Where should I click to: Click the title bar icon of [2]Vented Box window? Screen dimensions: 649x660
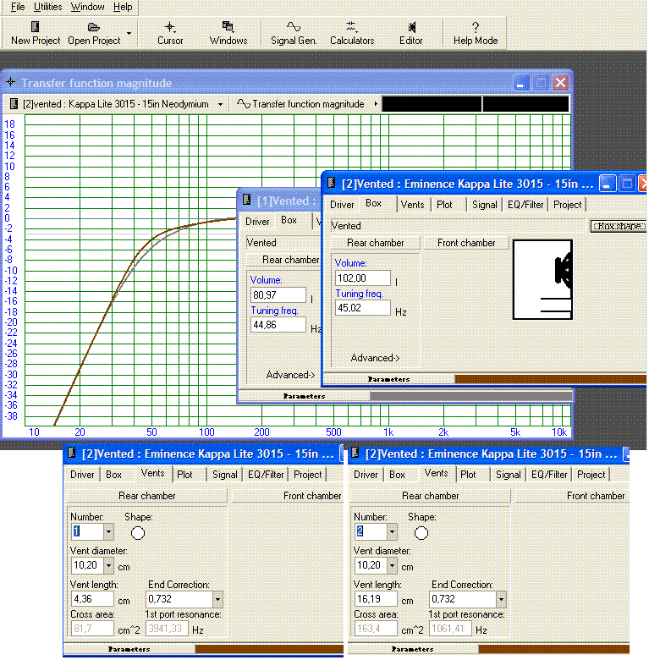pos(331,182)
